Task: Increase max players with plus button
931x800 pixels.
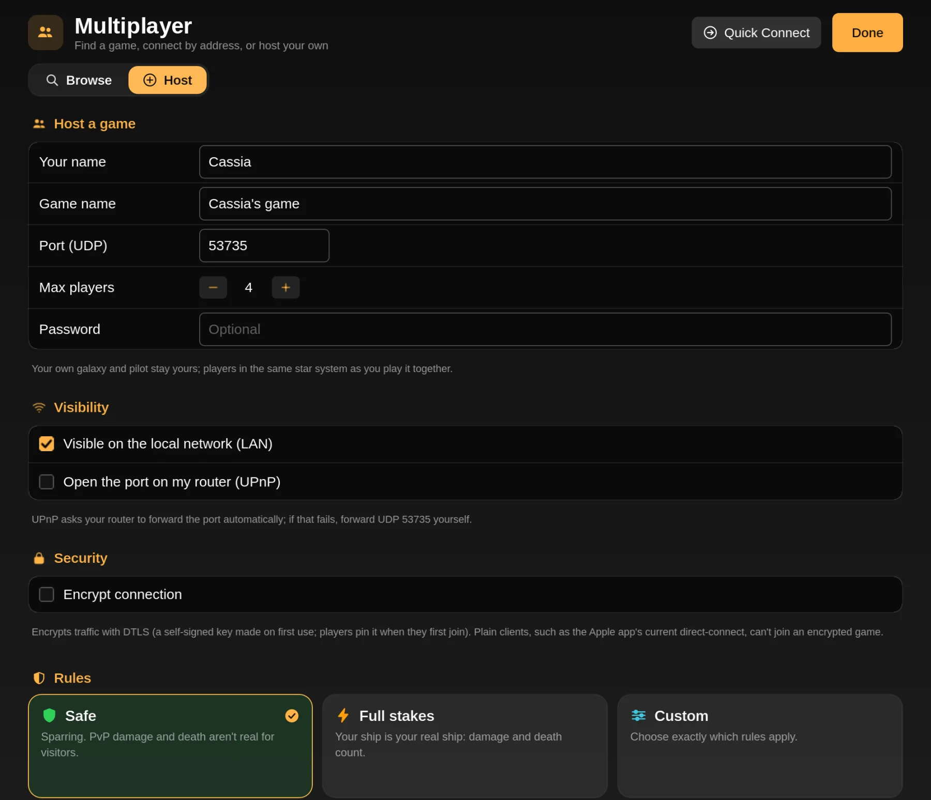Action: pos(286,288)
